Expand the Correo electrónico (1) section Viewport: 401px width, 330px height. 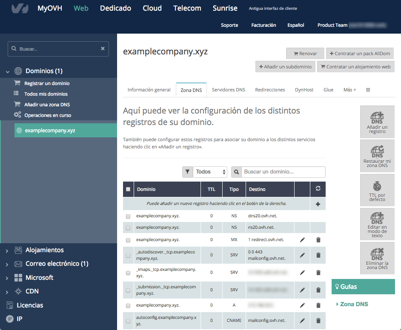[7, 265]
